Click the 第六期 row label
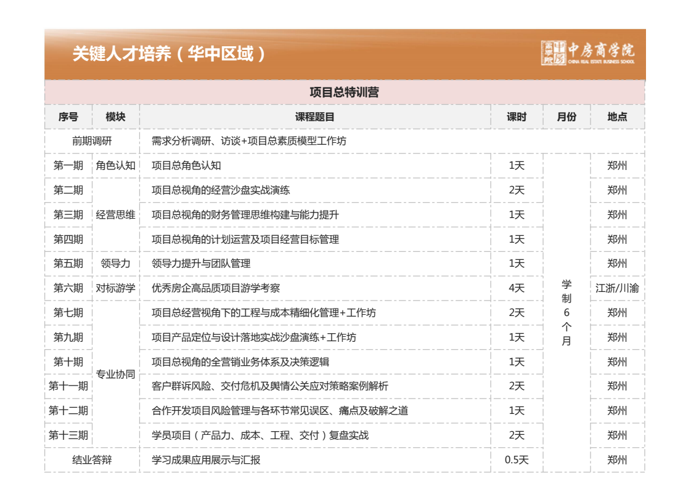 pos(68,288)
